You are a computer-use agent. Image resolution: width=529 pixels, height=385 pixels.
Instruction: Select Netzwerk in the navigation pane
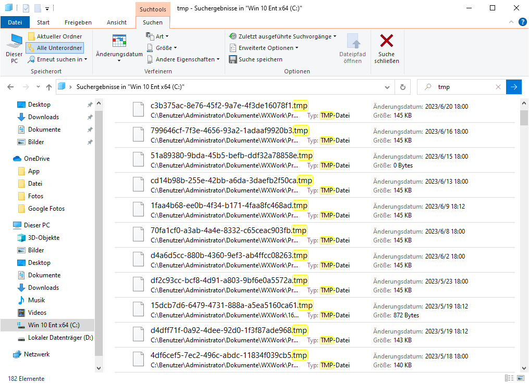pyautogui.click(x=36, y=354)
